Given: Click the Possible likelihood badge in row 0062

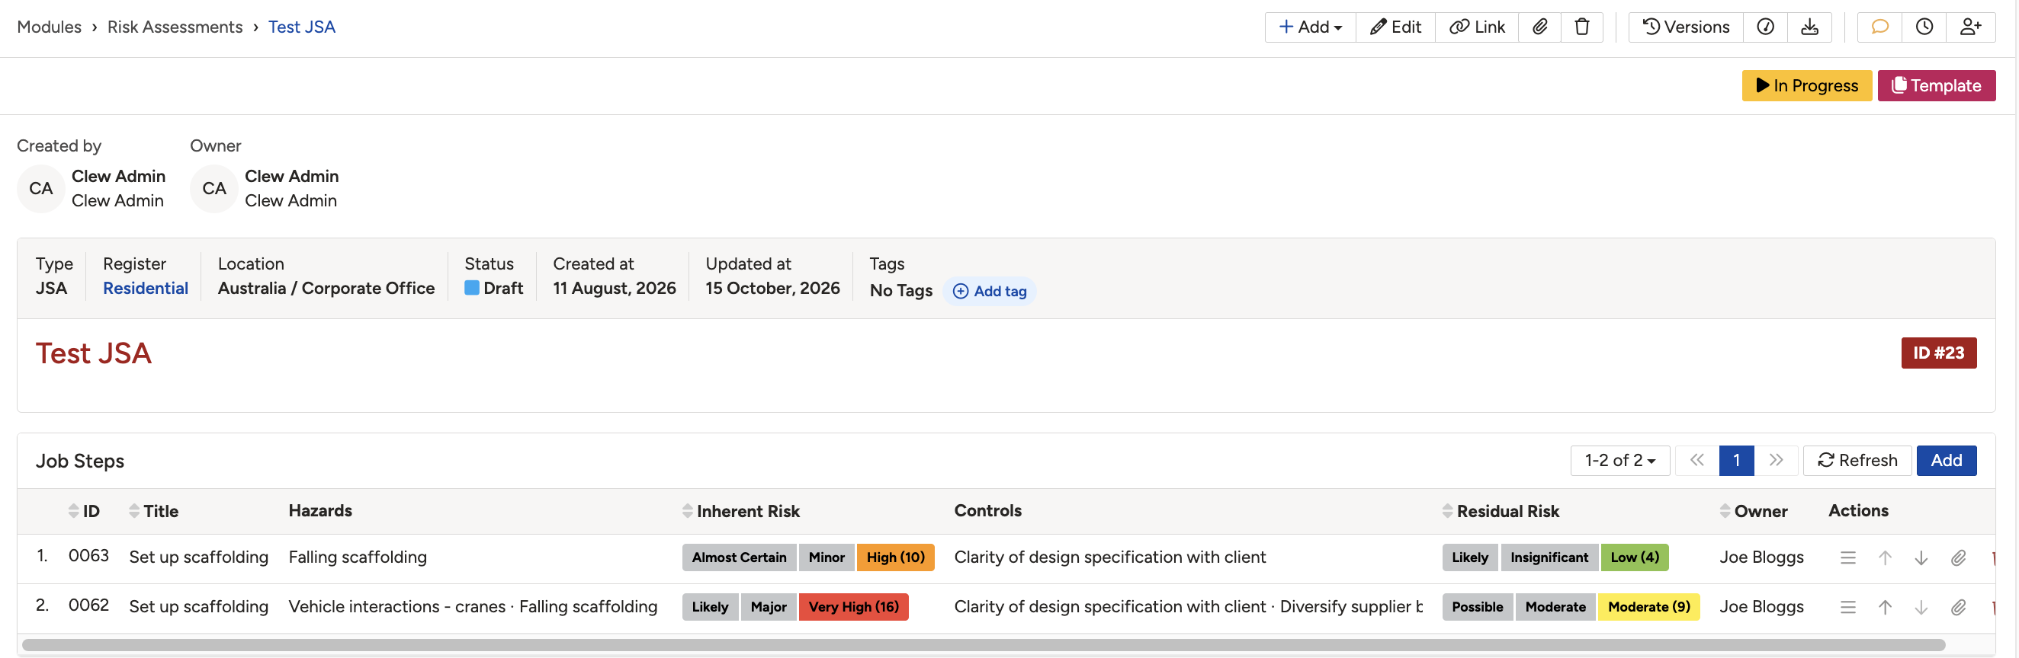Looking at the screenshot, I should point(1477,607).
